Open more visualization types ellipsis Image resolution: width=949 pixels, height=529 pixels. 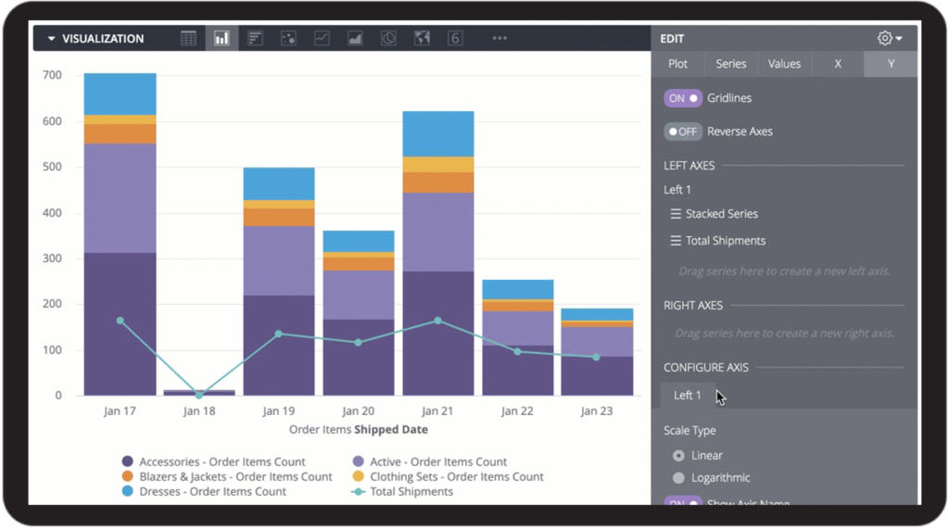[500, 38]
